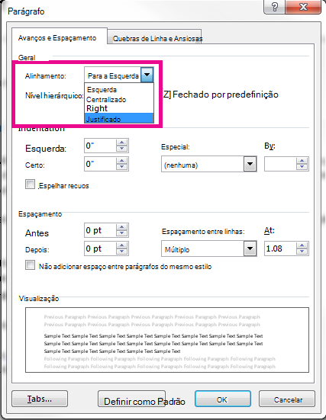This screenshot has width=326, height=420.
Task: Toggle Espelhar recuos checkbox
Action: (30, 184)
